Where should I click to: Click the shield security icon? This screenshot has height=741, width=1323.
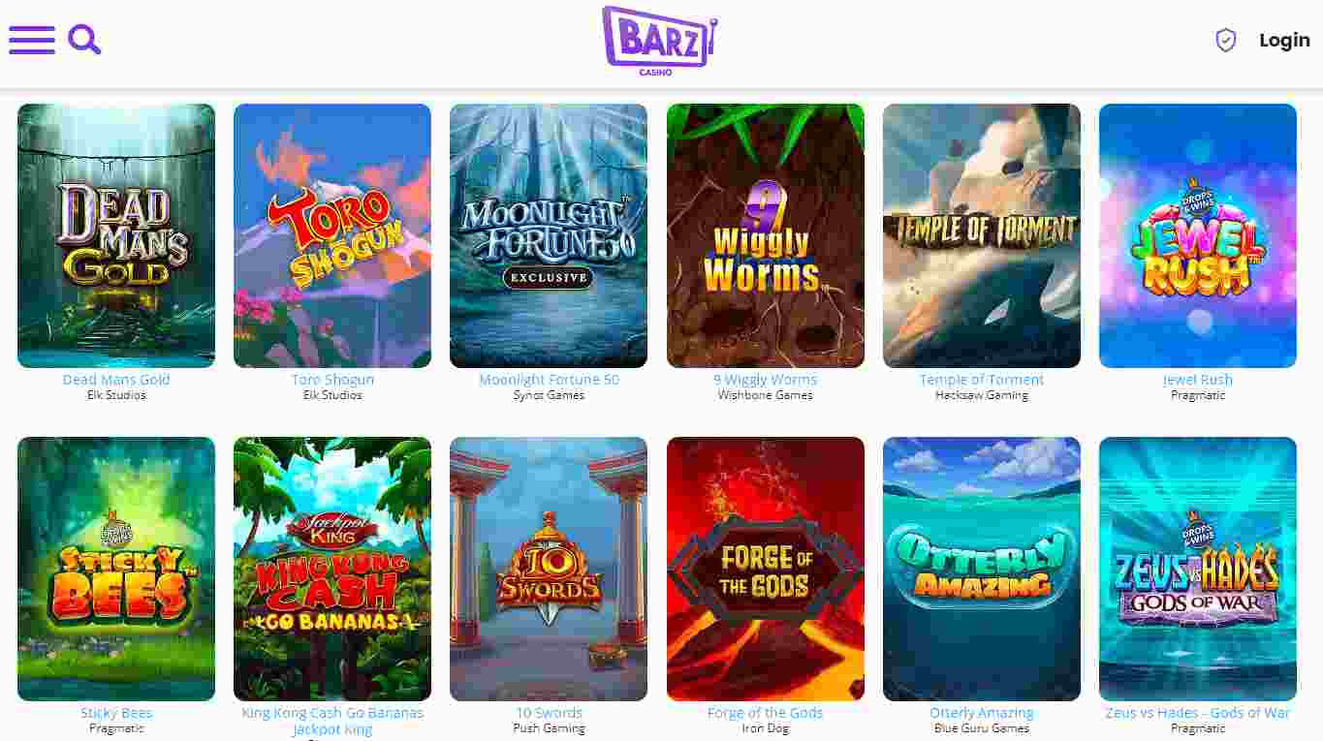(x=1226, y=40)
